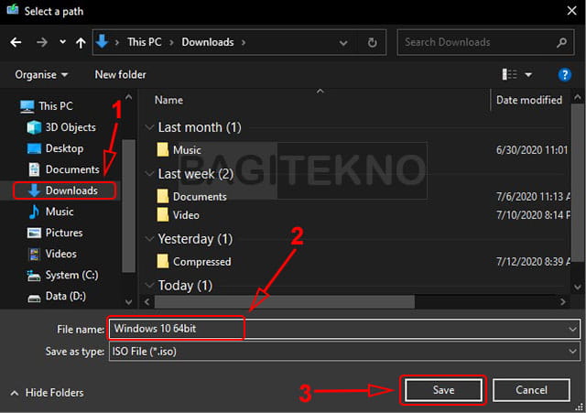
Task: Sort by the Name column header
Action: (x=168, y=100)
